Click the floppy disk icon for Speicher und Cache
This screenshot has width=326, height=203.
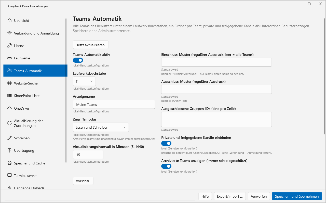point(9,163)
